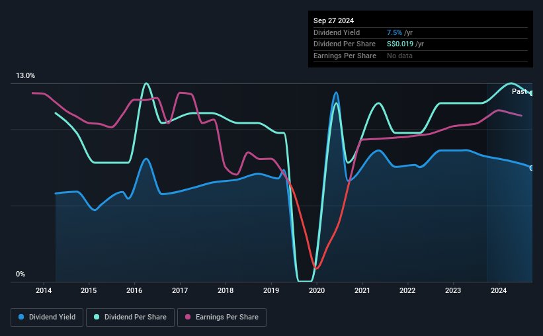Click the No data earnings value
Viewport: 543px width, 336px height.
tap(399, 56)
